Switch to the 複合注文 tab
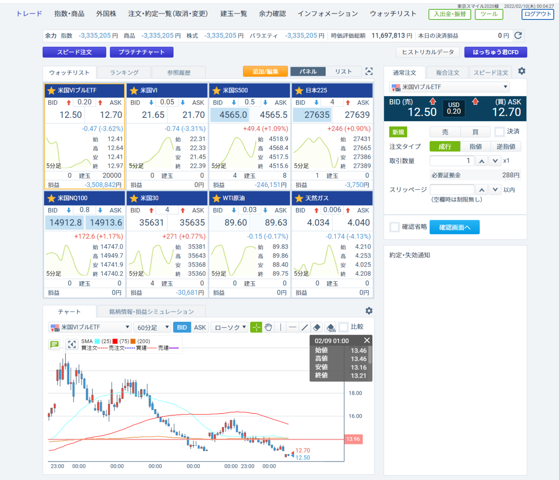559x480 pixels. [448, 73]
